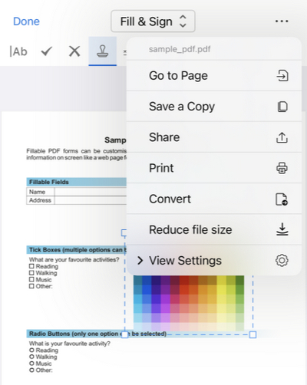Viewport: 307px width, 385px height.
Task: Expand the View Settings chevron
Action: coord(140,261)
